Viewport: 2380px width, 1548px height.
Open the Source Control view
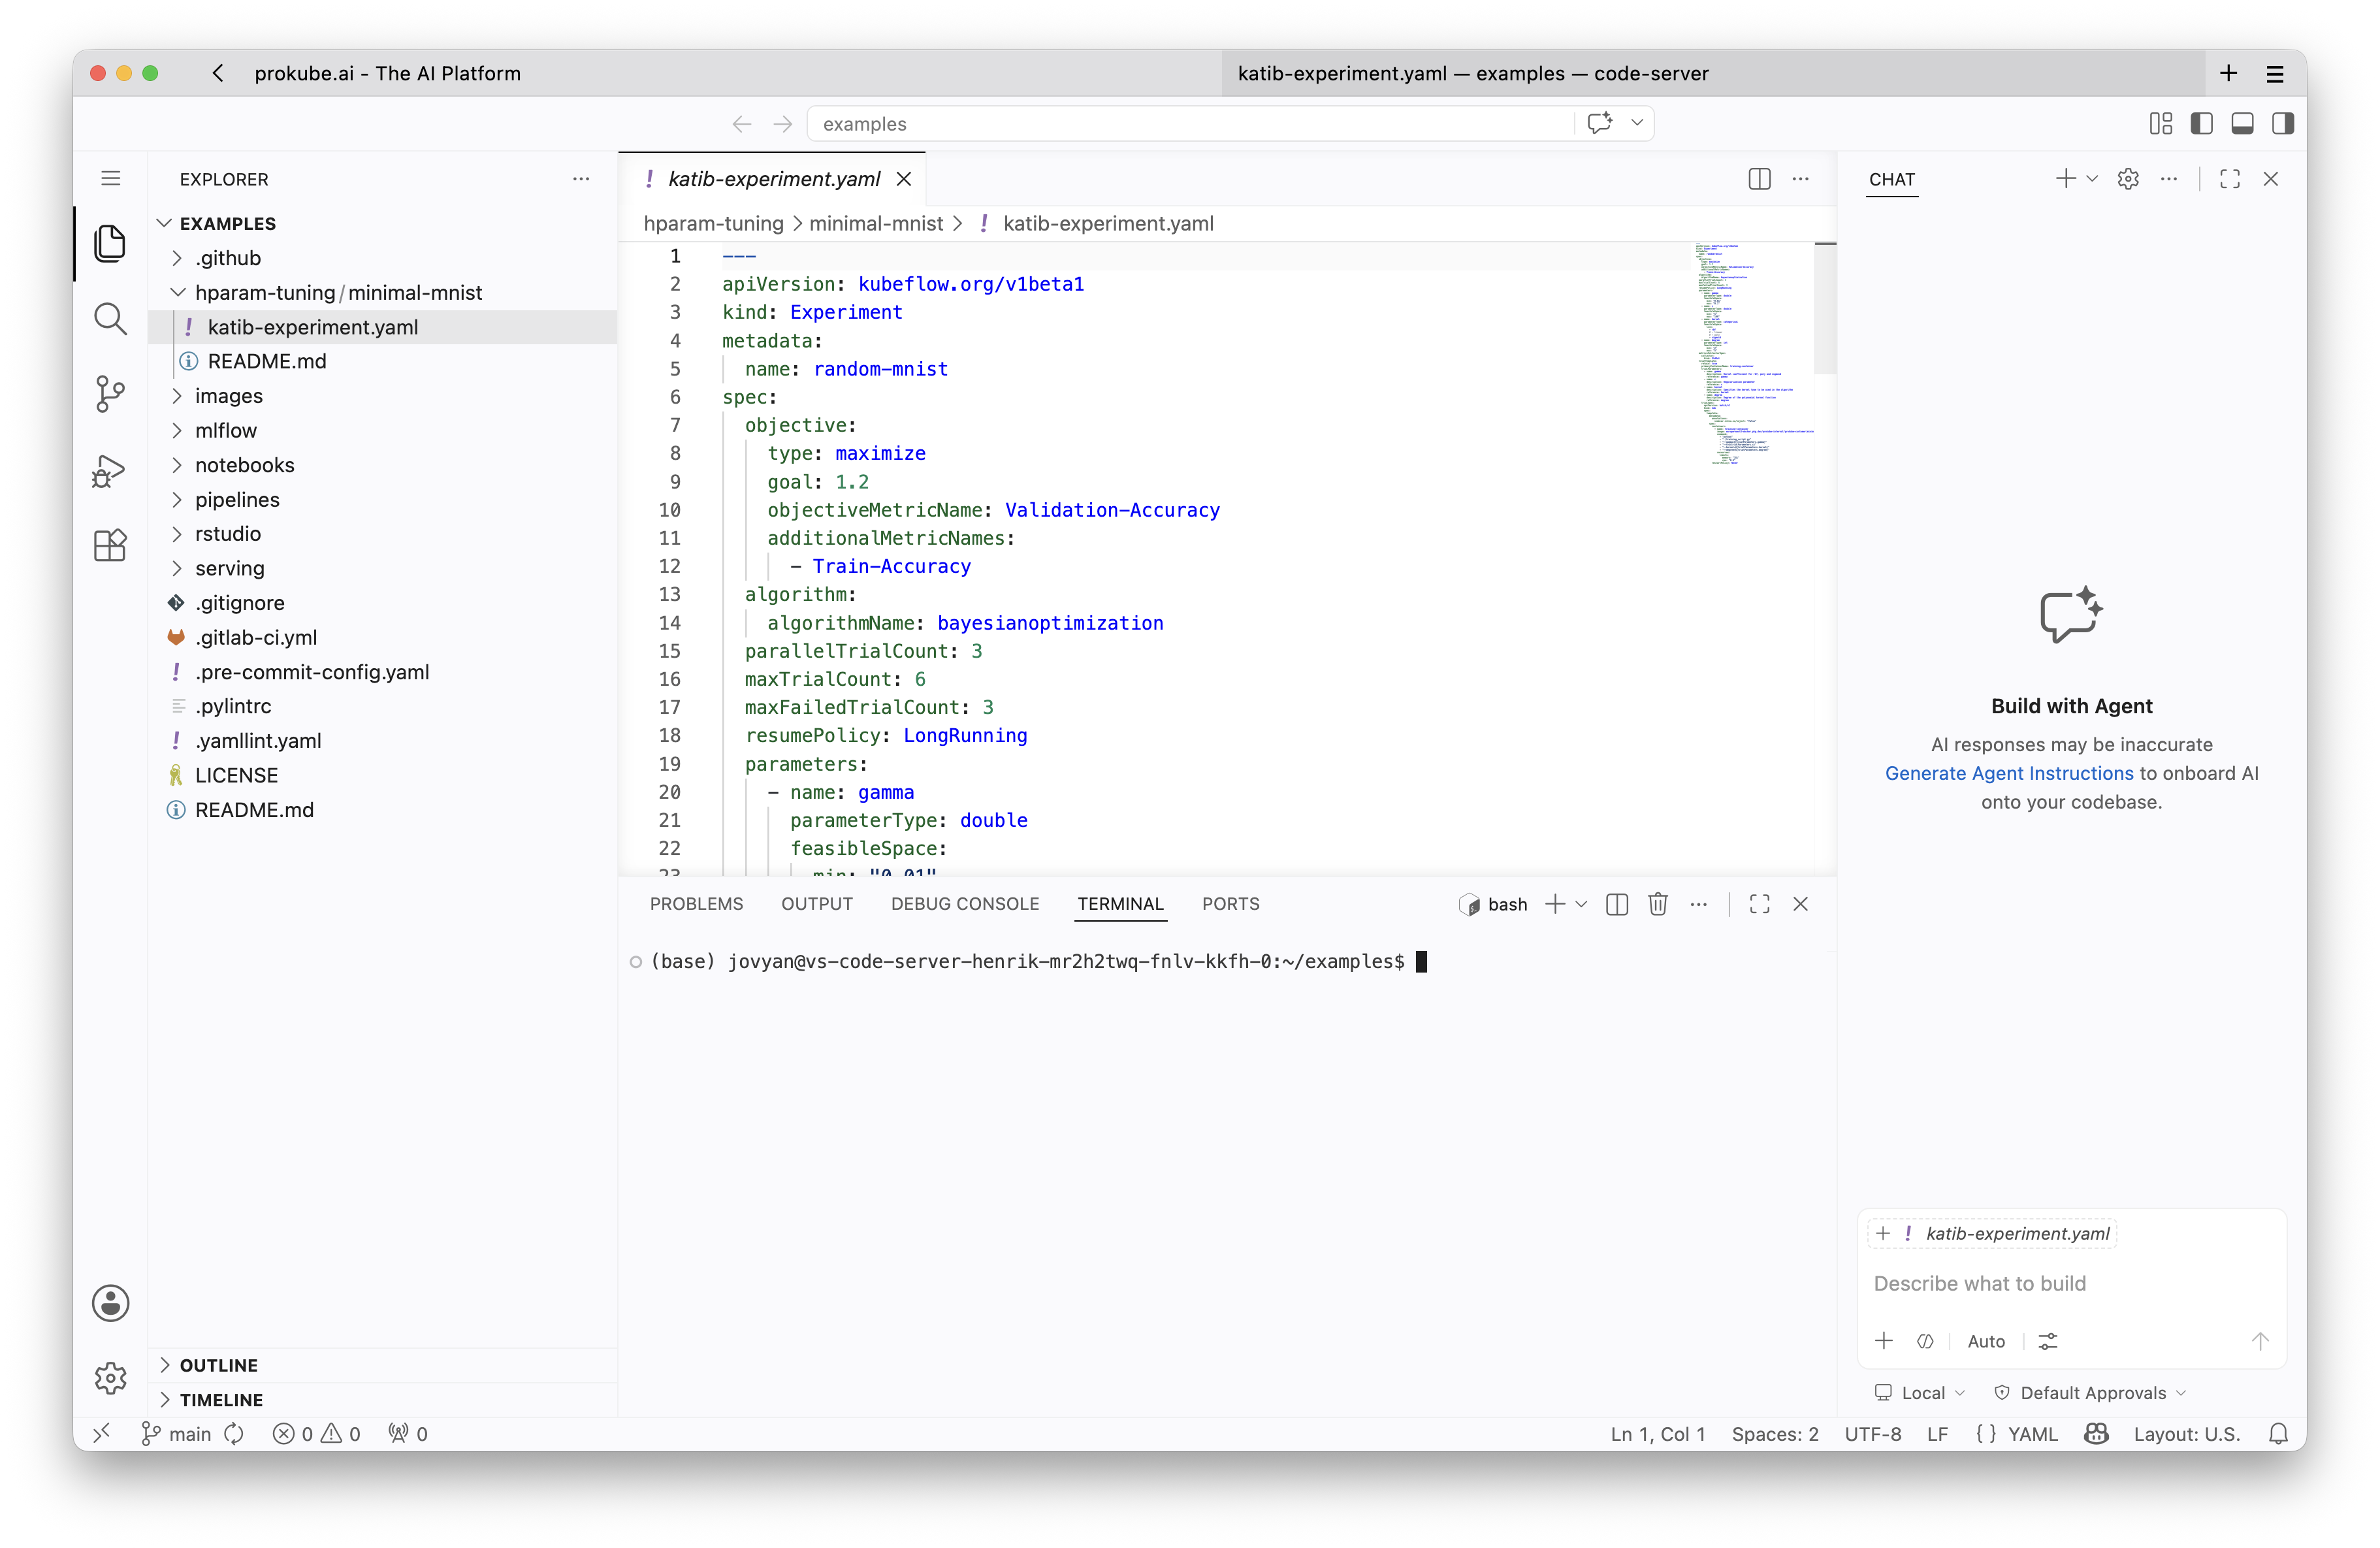[x=110, y=394]
